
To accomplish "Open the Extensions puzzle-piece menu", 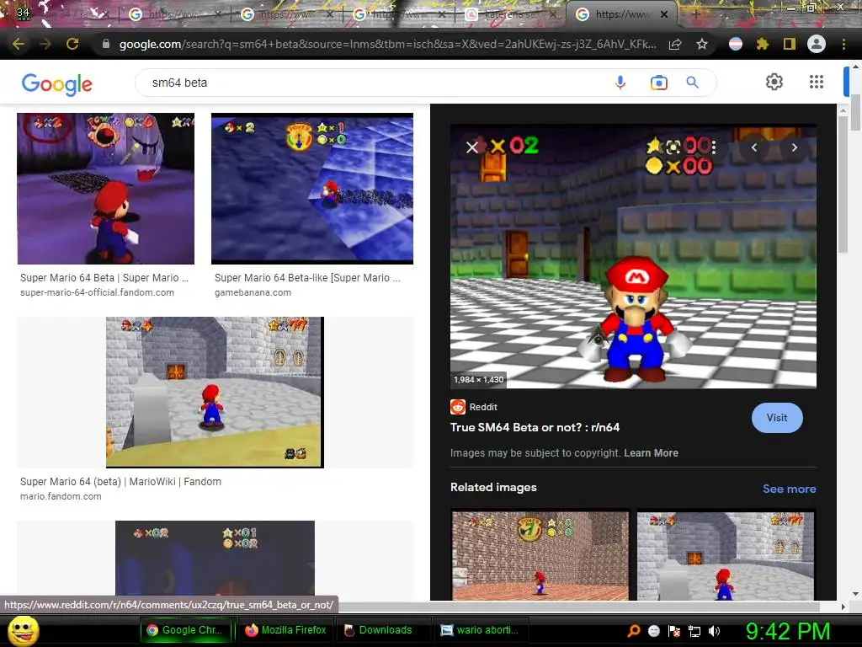I will pos(762,44).
